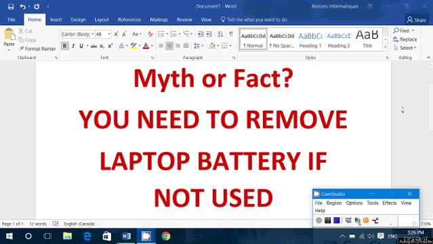Switch to the Layout tab
This screenshot has width=433, height=244.
point(102,20)
